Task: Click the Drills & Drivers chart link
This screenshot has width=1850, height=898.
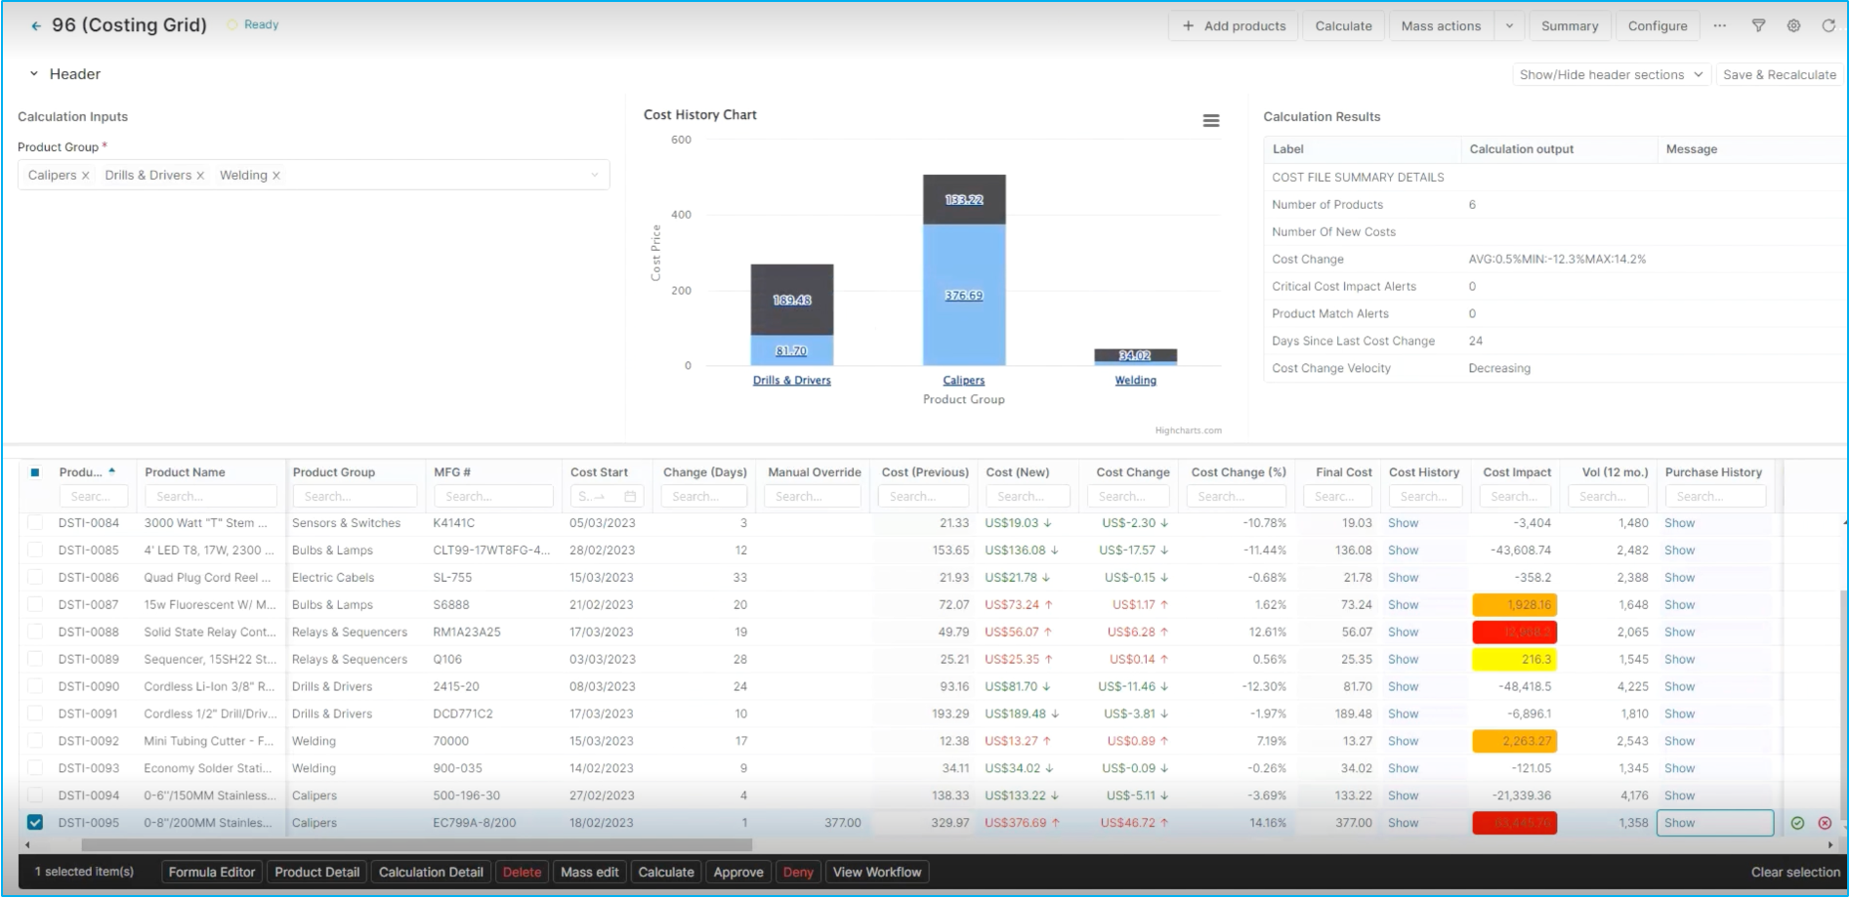Action: [x=791, y=381]
